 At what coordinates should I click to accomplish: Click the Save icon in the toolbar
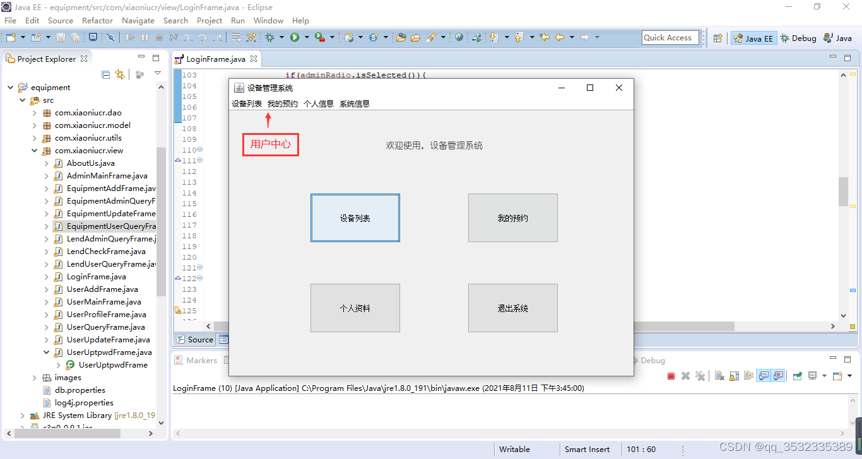point(61,37)
